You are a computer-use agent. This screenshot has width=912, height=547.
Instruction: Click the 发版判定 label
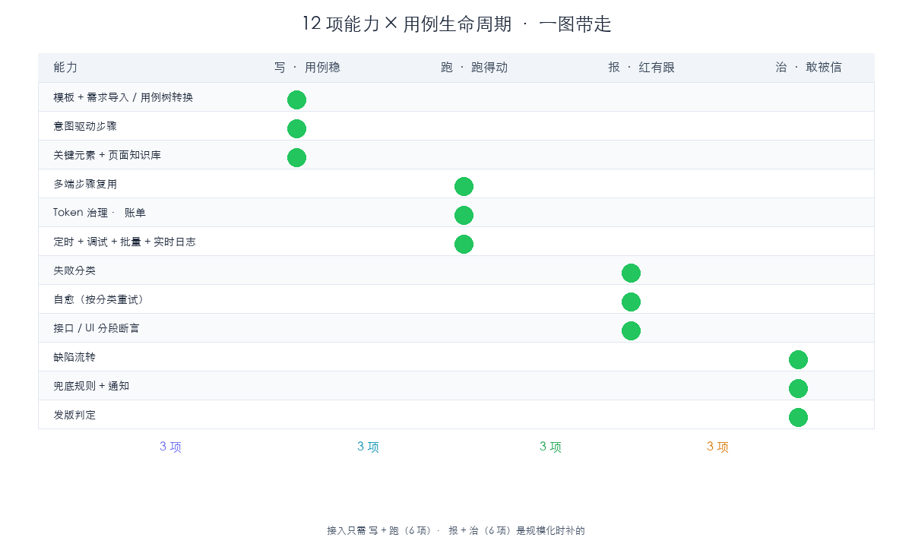pos(74,415)
